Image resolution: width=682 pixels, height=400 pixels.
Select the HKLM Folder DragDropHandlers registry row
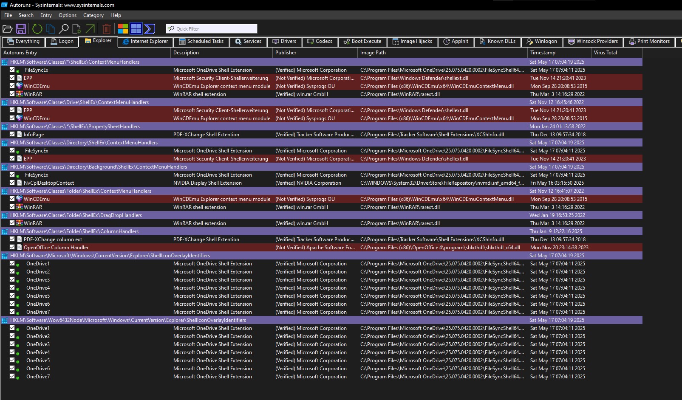pos(76,215)
